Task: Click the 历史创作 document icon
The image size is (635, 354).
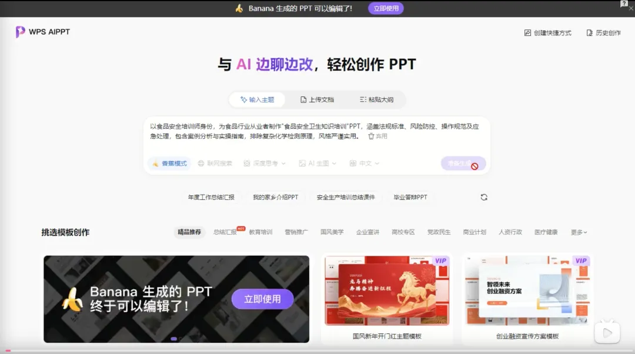Action: tap(590, 33)
